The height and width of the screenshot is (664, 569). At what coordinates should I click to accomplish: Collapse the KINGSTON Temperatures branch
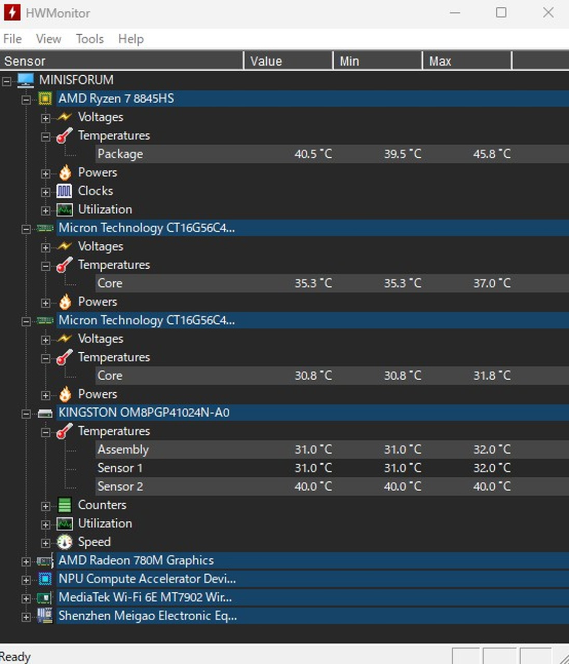tap(46, 432)
